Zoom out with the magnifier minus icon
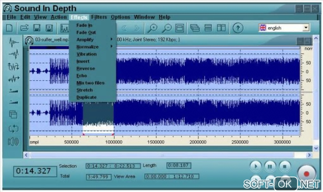The image size is (323, 192). (167, 28)
